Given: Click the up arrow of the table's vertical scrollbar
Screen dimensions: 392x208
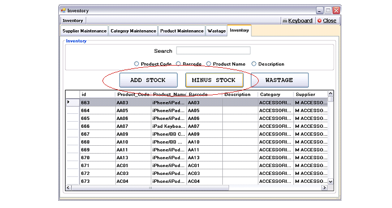Looking at the screenshot, I should tap(330, 94).
